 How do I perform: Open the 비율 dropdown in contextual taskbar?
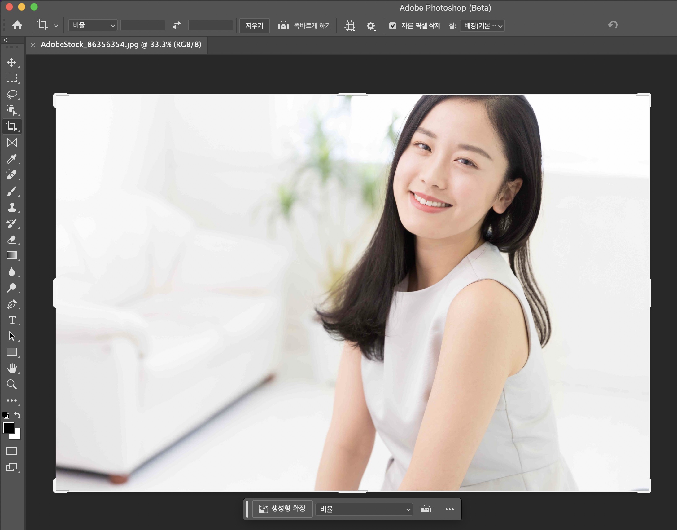364,509
